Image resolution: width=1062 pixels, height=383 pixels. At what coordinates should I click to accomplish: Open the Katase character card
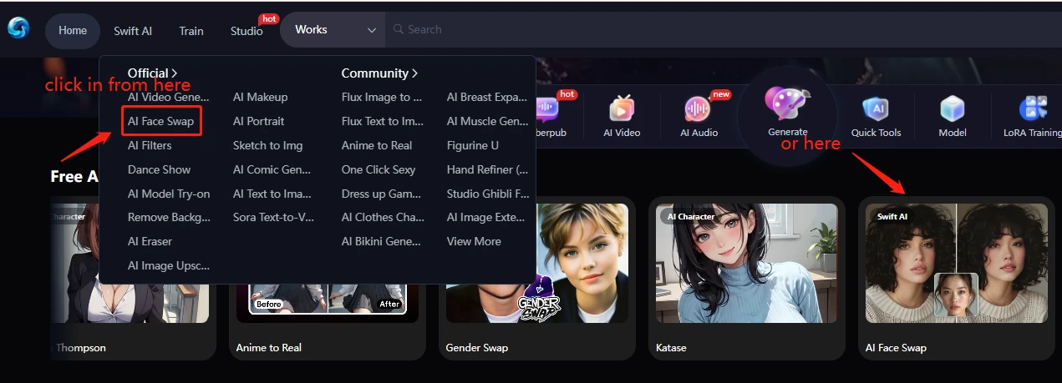[746, 278]
